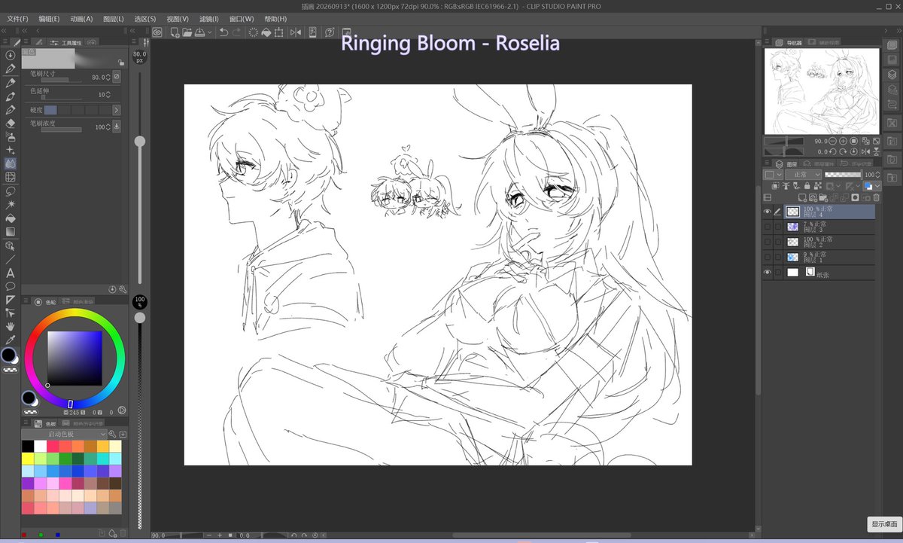Viewport: 903px width, 543px height.
Task: Select the Pen tool in the toolbox
Action: [11, 83]
